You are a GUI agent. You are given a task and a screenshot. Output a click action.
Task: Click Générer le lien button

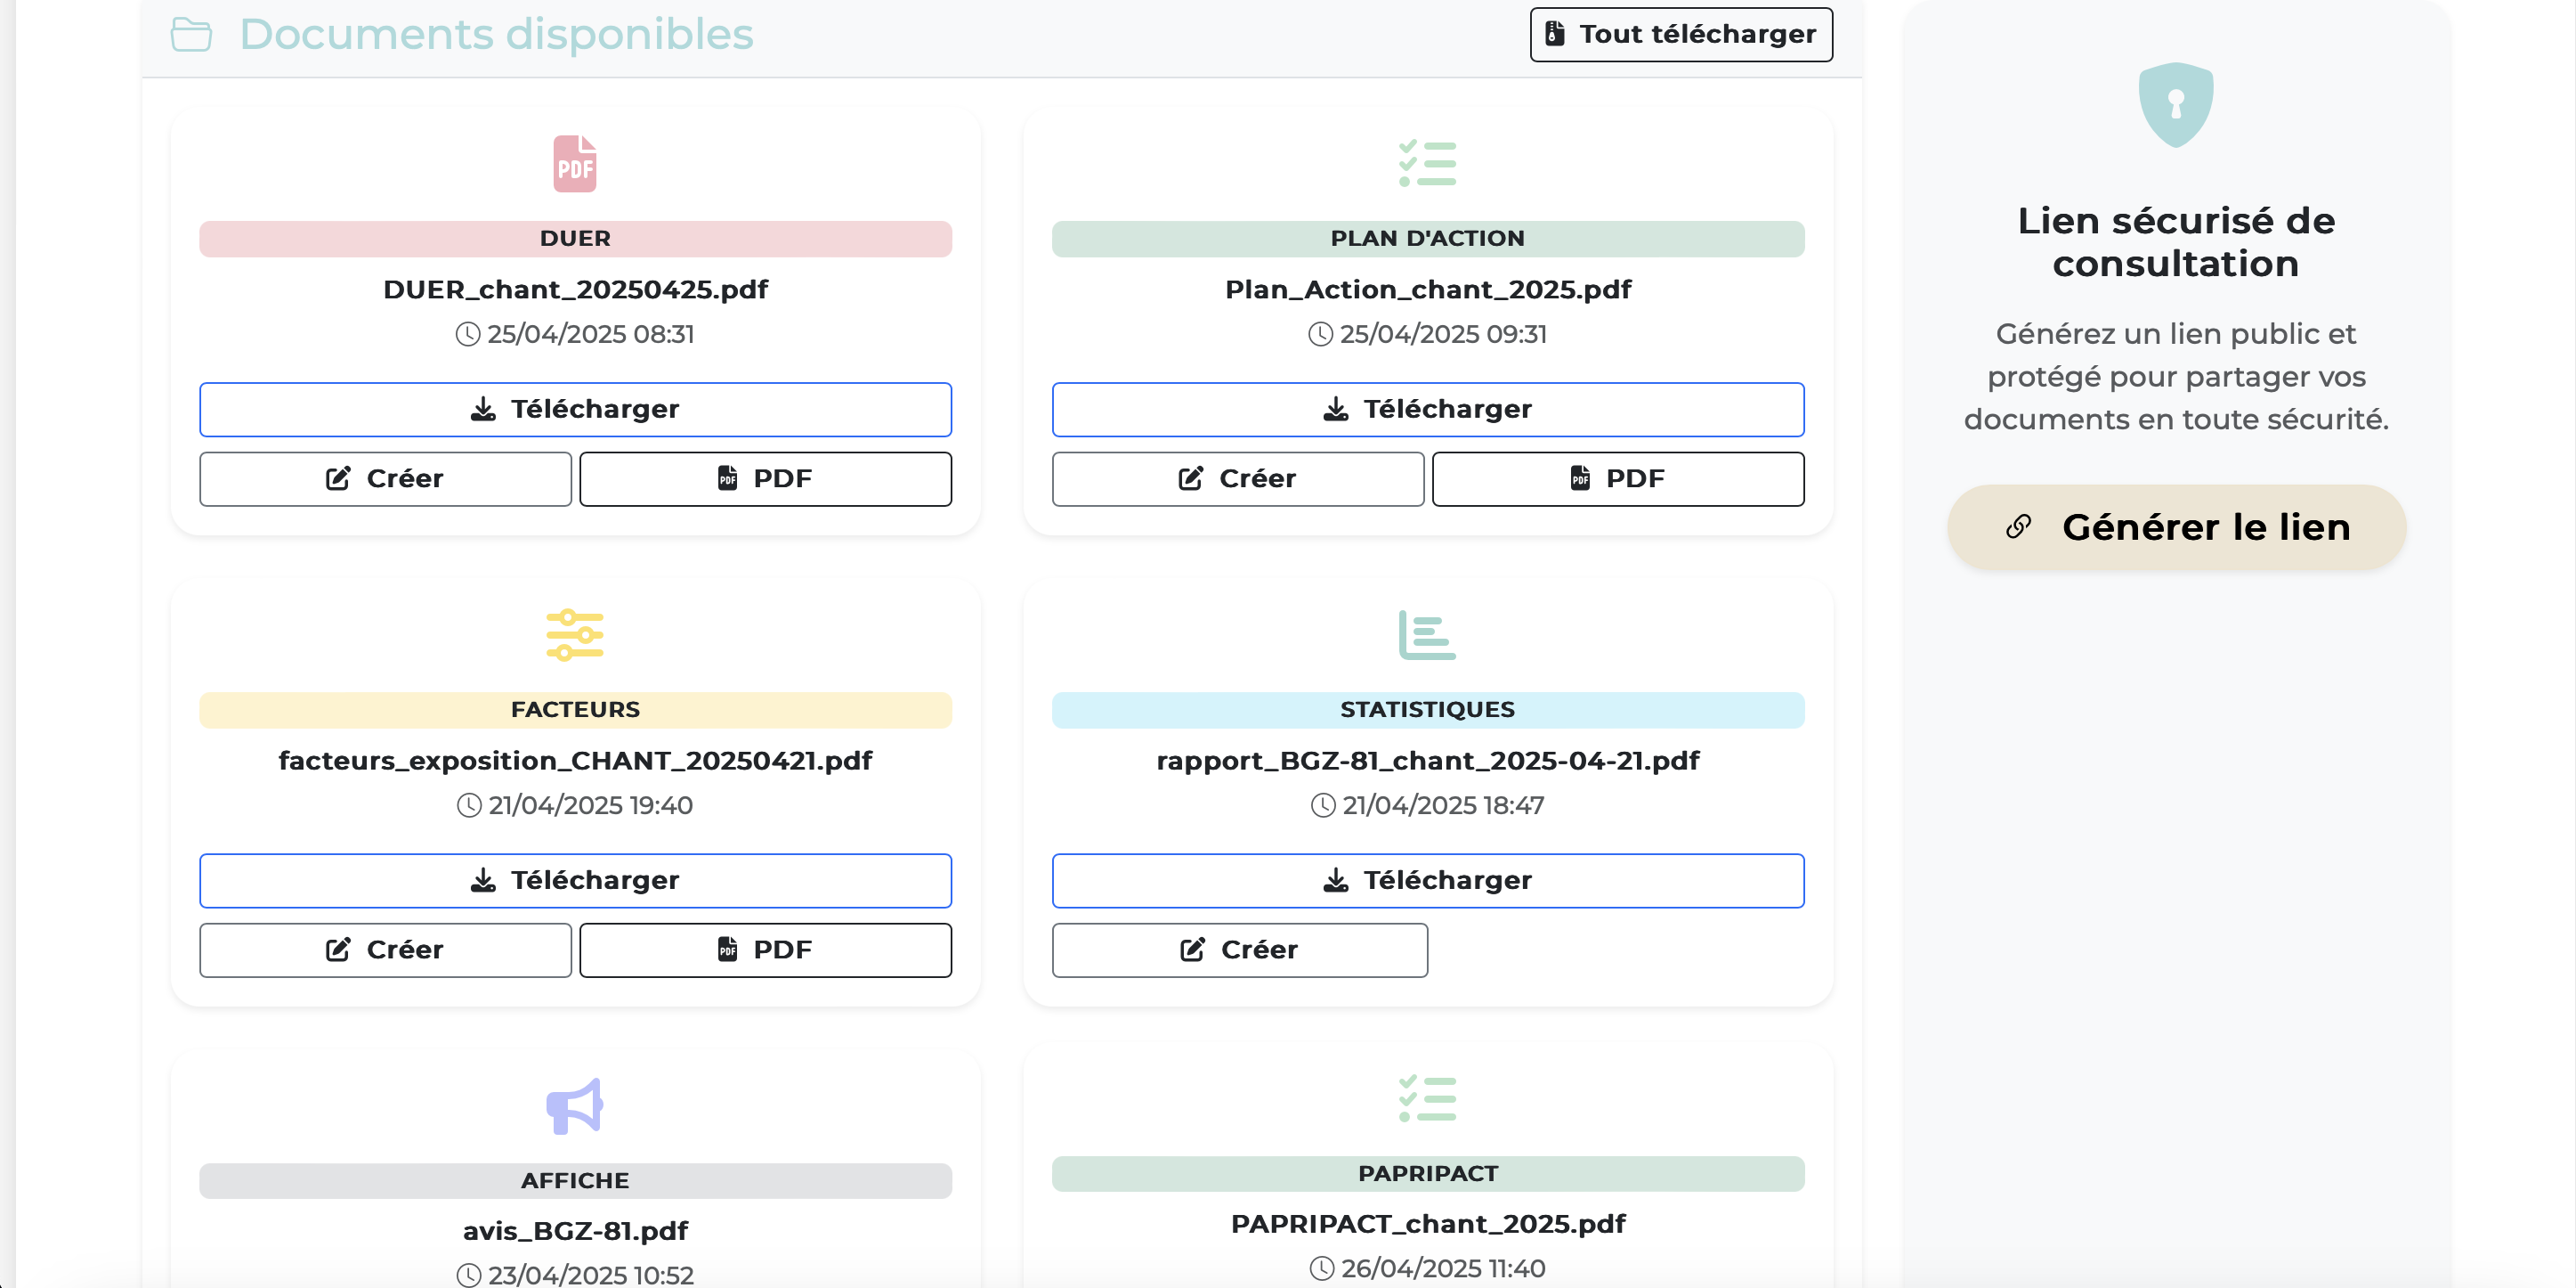coord(2176,527)
